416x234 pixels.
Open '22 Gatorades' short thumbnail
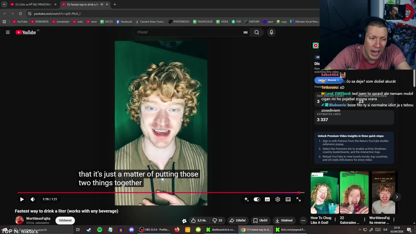354,192
